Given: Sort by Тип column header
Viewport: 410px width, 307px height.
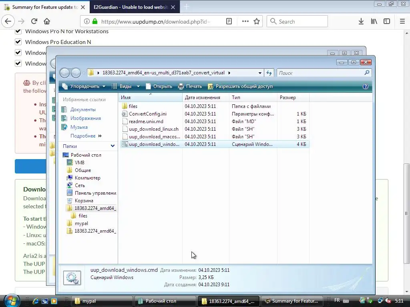Looking at the screenshot, I should point(253,98).
